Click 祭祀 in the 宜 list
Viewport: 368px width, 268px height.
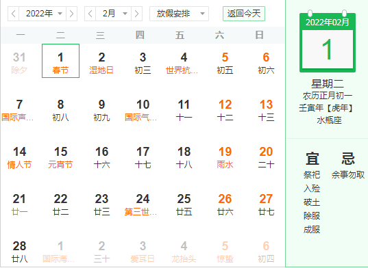(x=312, y=174)
